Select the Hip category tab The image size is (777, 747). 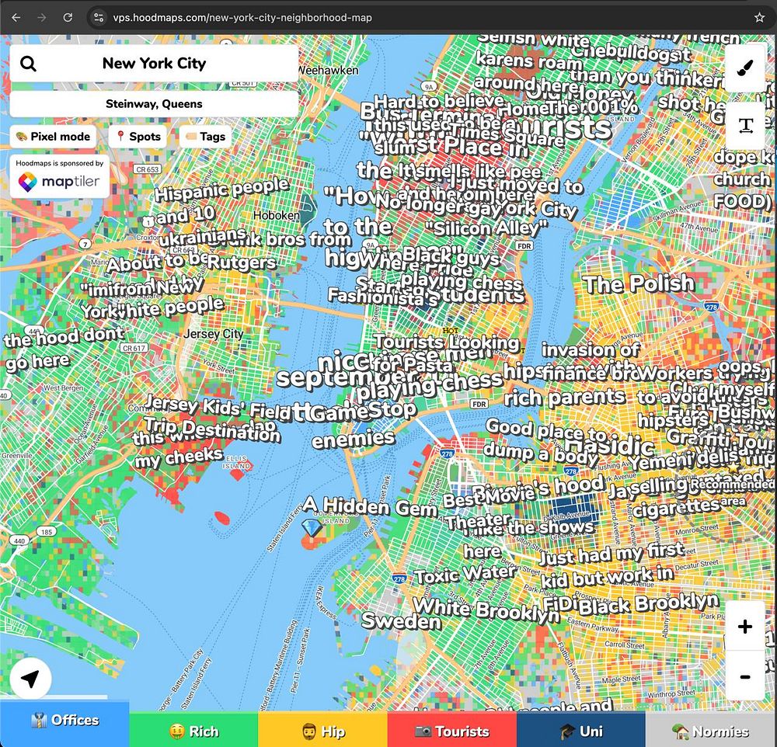(322, 731)
